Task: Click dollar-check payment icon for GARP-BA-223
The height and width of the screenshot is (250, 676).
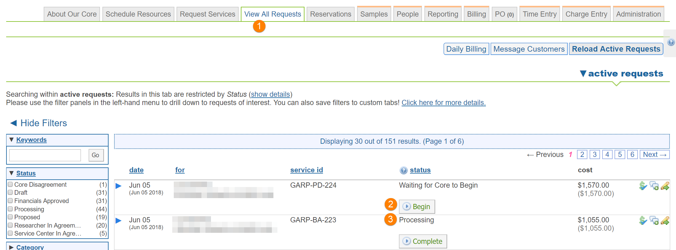Action: pyautogui.click(x=643, y=221)
